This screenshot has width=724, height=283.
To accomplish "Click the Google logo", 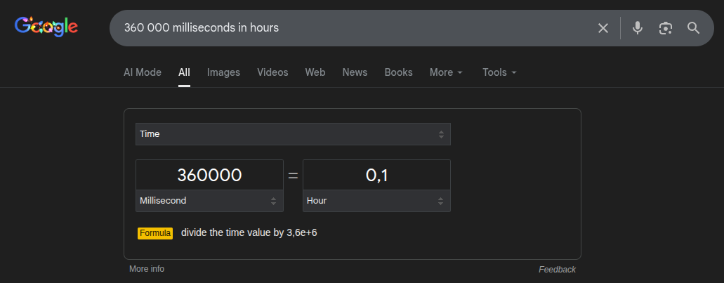I will coord(46,27).
